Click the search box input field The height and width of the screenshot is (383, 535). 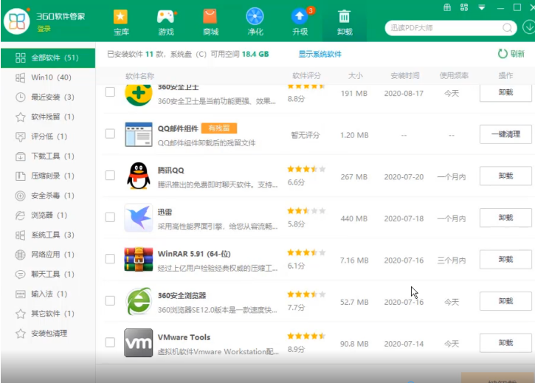pyautogui.click(x=441, y=28)
